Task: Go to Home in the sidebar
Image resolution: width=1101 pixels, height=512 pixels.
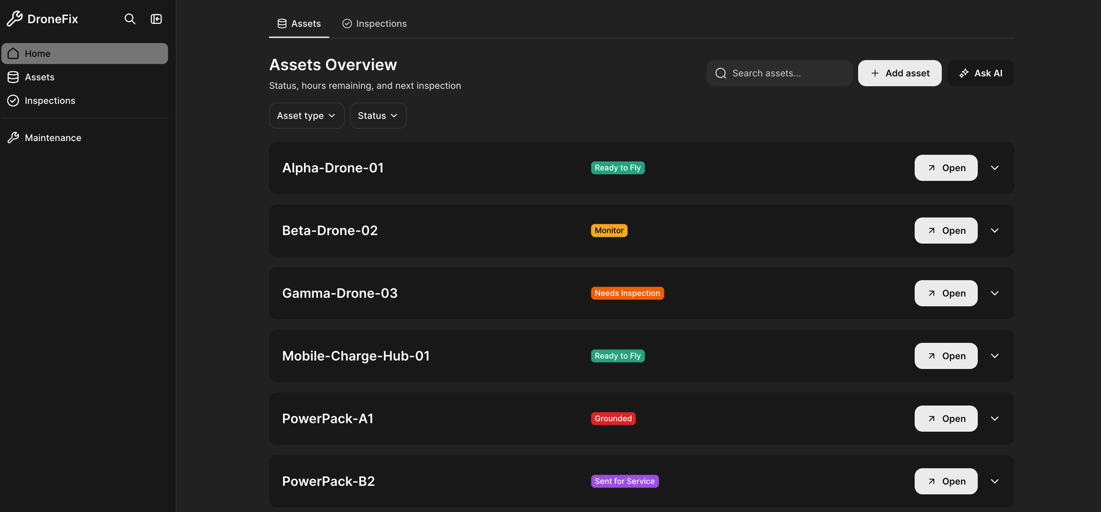Action: [84, 54]
